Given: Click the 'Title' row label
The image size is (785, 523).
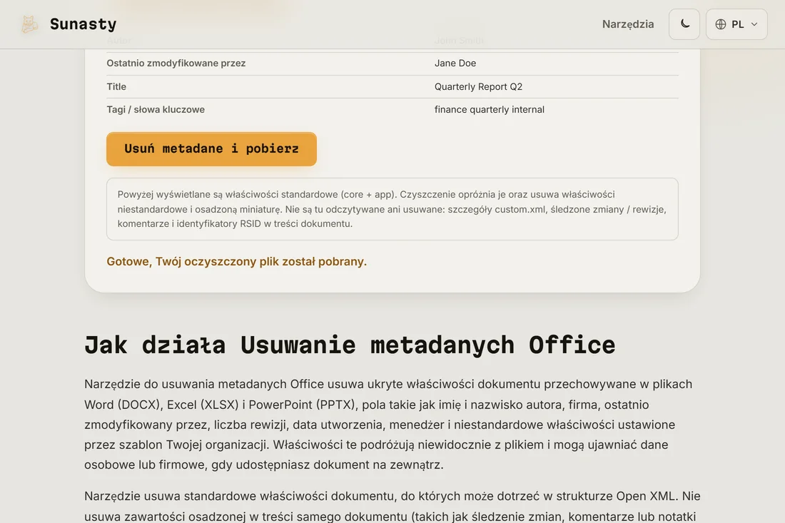Looking at the screenshot, I should click(x=116, y=86).
